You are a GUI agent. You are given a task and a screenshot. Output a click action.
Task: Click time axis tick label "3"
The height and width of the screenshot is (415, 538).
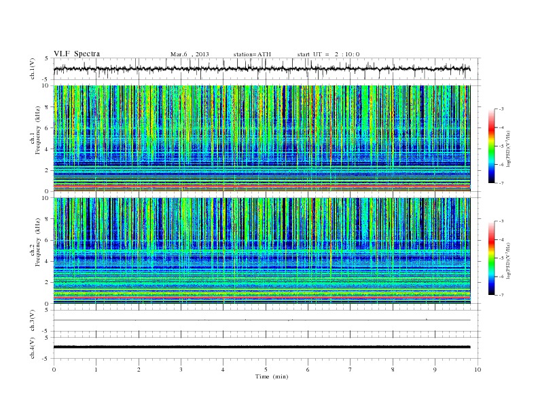coord(181,370)
